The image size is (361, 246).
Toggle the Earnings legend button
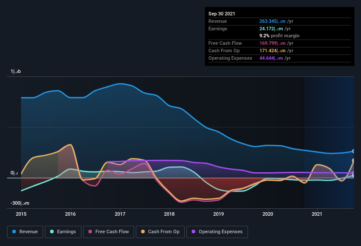click(63, 232)
